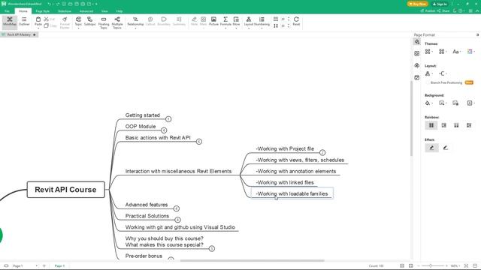This screenshot has width=481, height=270.
Task: Select third Rainbow color mode
Action: click(456, 125)
